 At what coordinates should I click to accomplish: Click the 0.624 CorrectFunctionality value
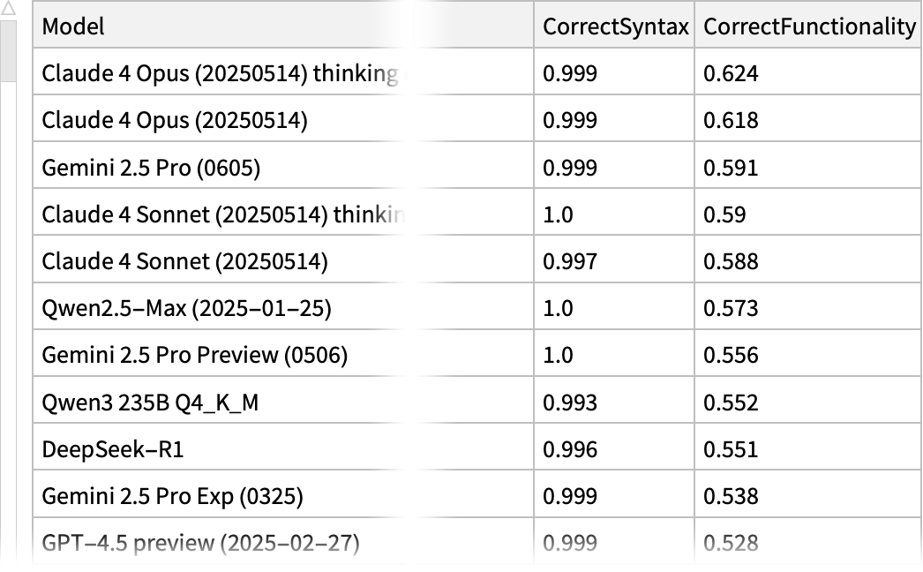[731, 73]
